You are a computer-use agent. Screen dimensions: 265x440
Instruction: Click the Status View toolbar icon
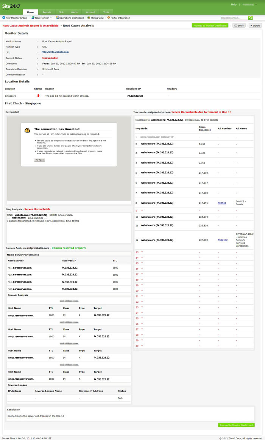click(x=89, y=18)
